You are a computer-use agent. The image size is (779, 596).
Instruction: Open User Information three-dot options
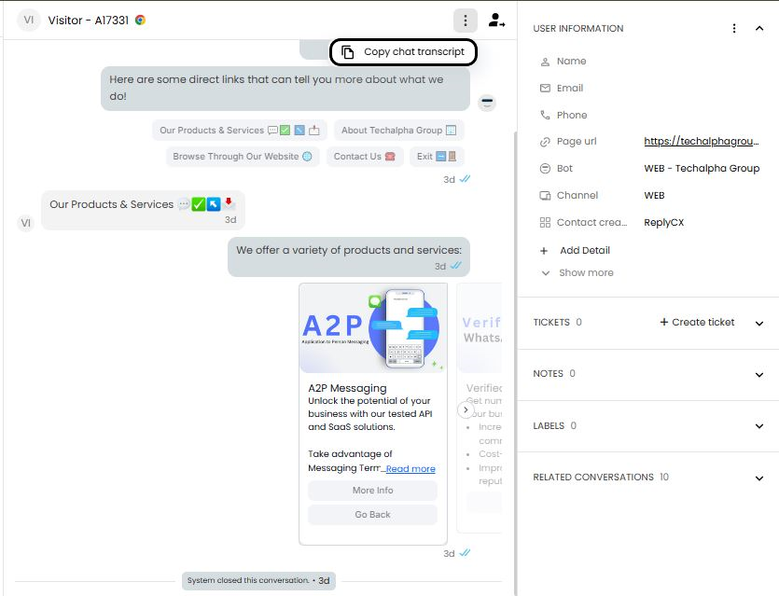[735, 29]
